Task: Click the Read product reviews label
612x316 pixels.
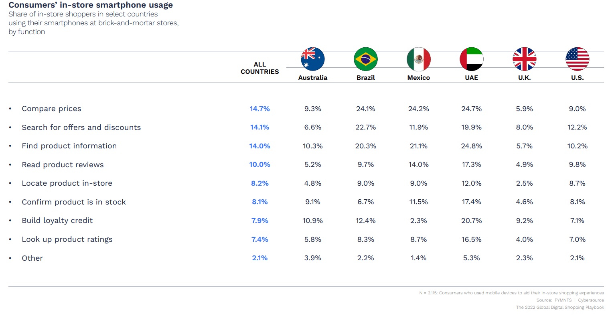Action: [x=63, y=165]
